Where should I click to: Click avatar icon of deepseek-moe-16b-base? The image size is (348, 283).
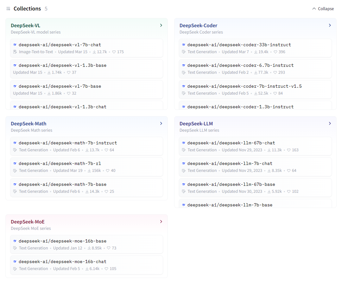tap(15, 241)
